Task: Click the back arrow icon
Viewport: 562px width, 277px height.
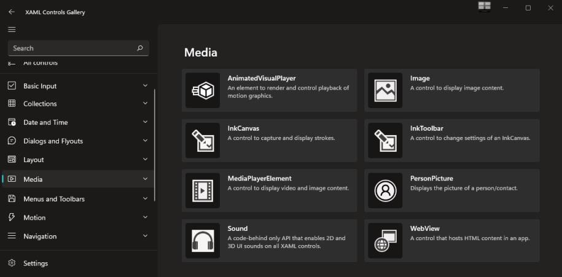Action: coord(12,12)
